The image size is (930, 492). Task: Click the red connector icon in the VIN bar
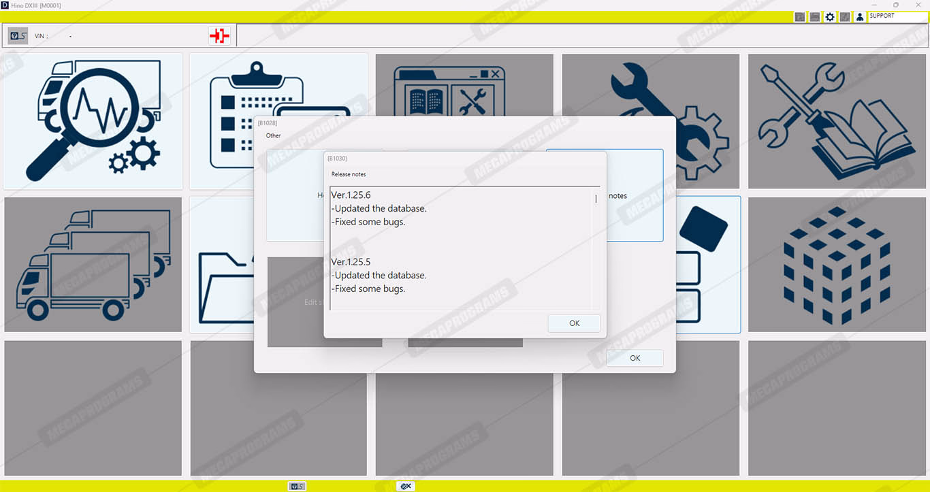219,36
